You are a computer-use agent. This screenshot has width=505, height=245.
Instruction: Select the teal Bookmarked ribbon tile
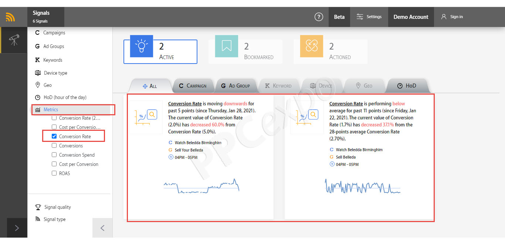point(227,46)
